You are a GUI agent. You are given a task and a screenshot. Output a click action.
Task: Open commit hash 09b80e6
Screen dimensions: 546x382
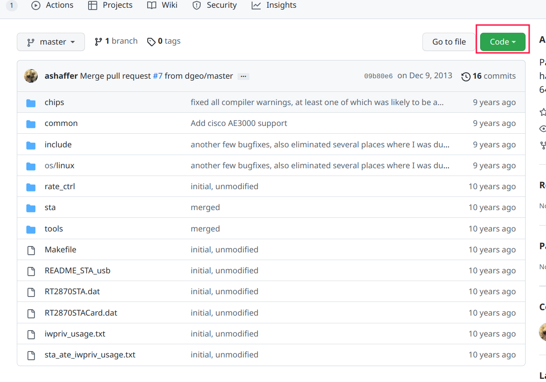(378, 76)
